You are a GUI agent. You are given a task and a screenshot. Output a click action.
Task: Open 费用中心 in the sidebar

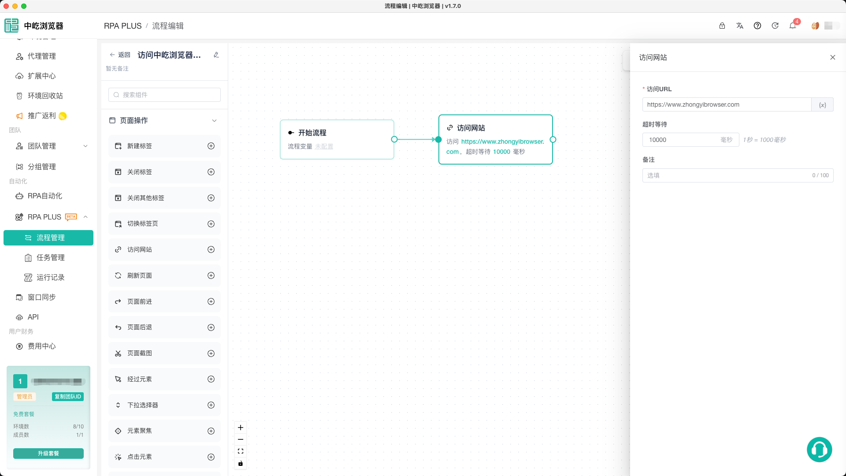[42, 346]
